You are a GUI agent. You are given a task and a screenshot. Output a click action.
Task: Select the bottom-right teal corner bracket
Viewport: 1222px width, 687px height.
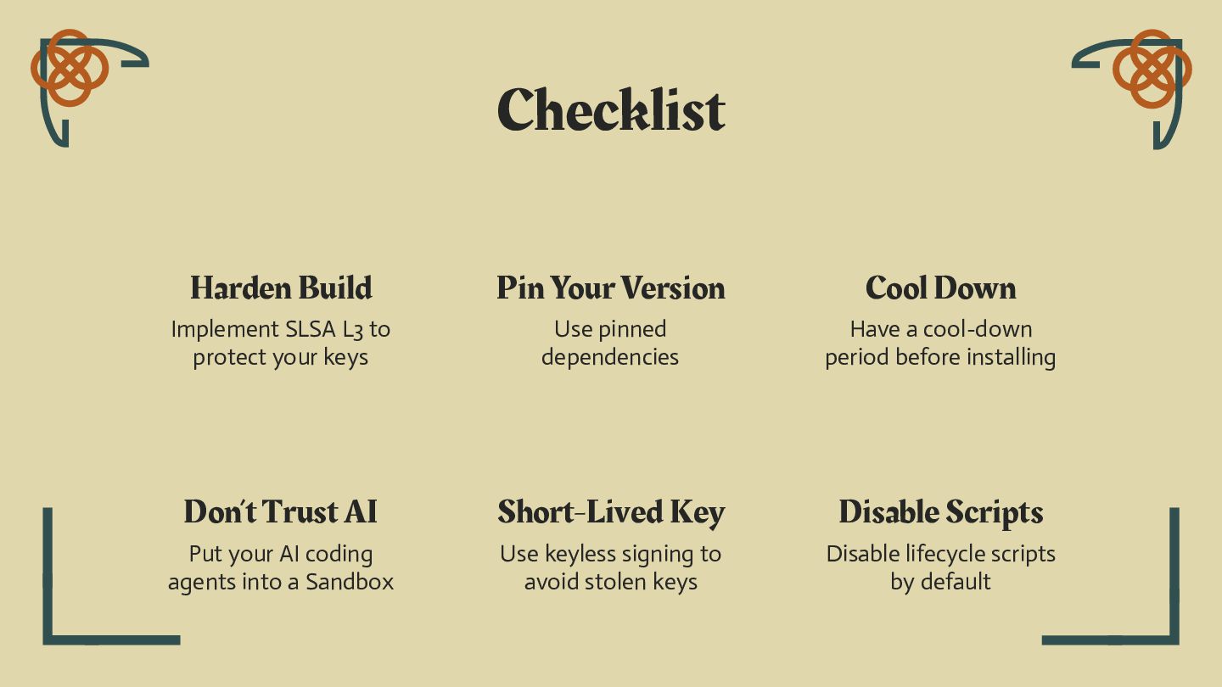(x=1110, y=576)
